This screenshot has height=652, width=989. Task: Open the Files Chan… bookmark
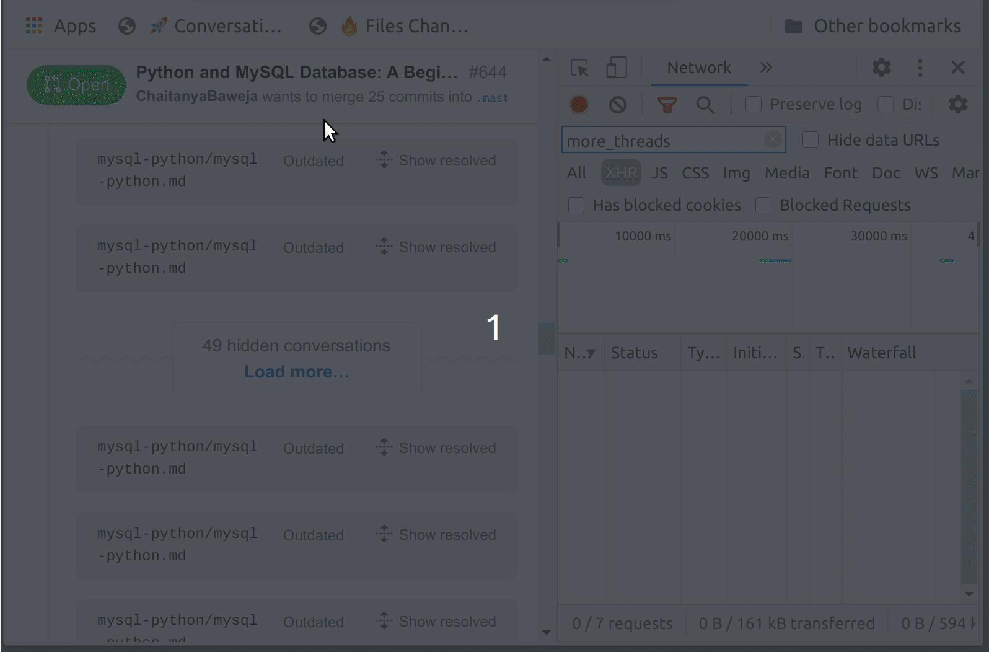(x=404, y=26)
